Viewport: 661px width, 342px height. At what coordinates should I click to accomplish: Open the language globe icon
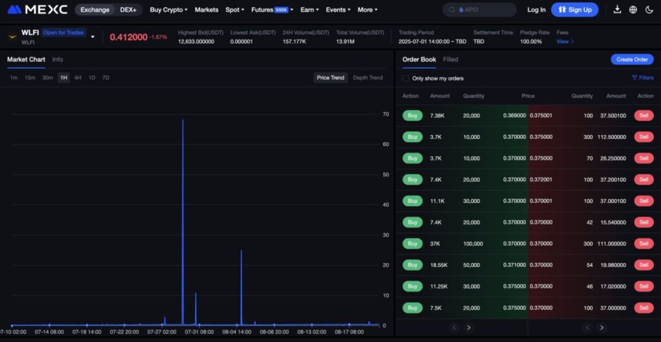[x=633, y=10]
